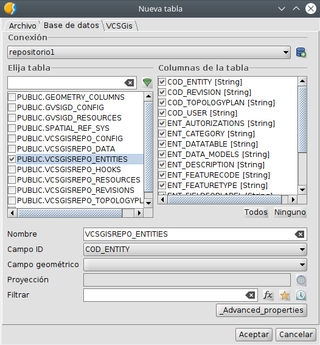
Task: Clear the Nombre field text
Action: pyautogui.click(x=299, y=234)
